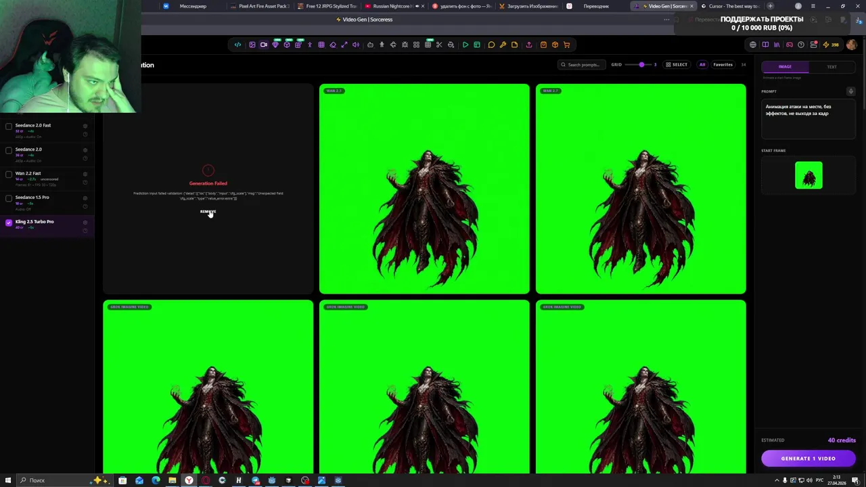Click REMOVE on failed generation
Viewport: 866px width, 487px height.
pos(208,212)
